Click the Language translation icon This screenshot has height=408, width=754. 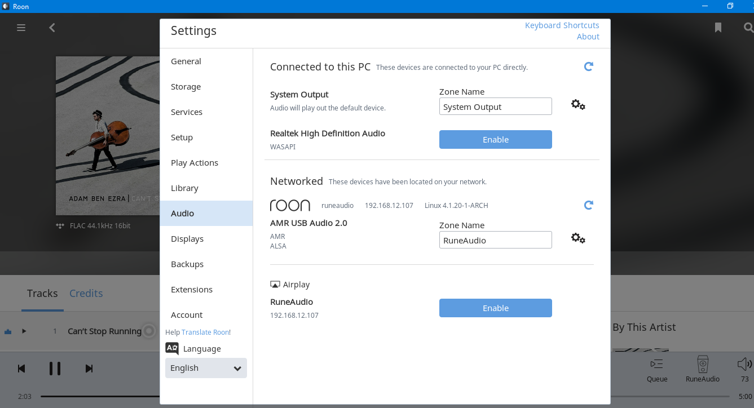pyautogui.click(x=172, y=348)
